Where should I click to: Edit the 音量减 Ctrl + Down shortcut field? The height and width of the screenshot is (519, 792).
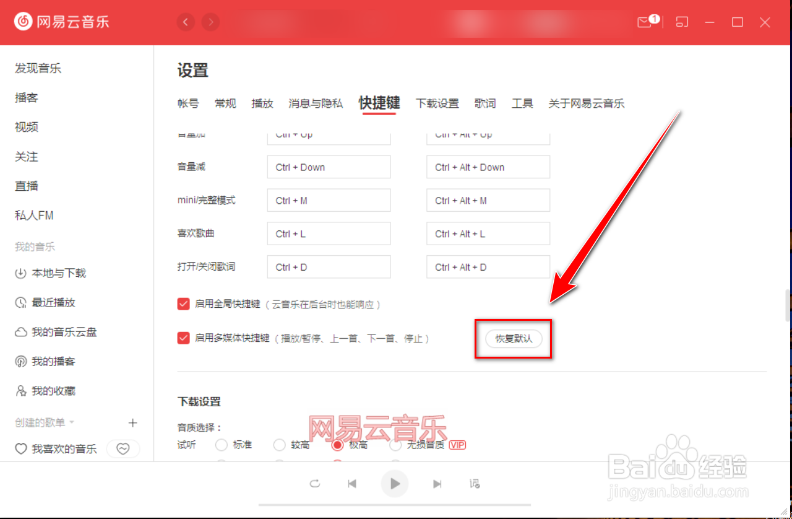(x=329, y=167)
